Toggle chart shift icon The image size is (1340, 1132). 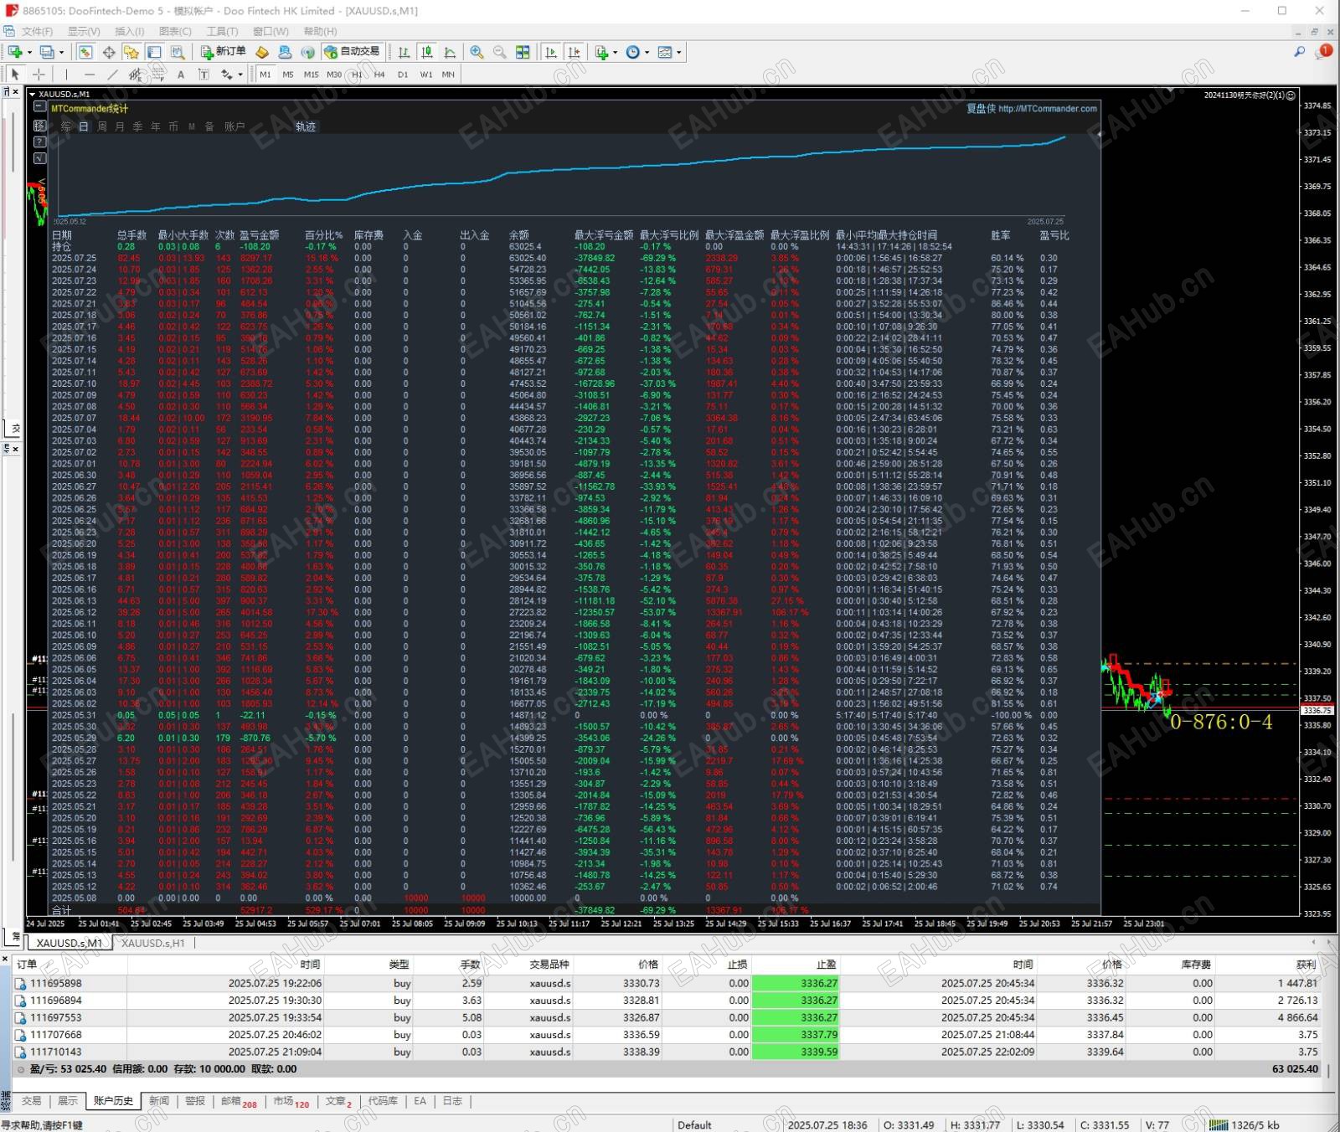[574, 52]
